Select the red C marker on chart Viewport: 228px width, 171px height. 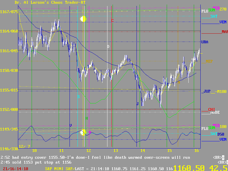point(112,21)
